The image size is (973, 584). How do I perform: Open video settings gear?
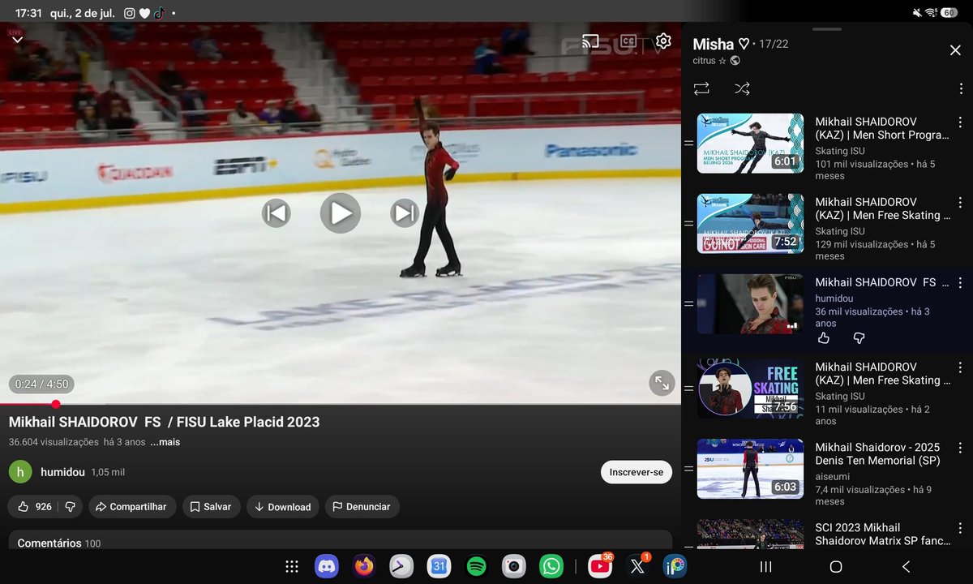pyautogui.click(x=663, y=41)
